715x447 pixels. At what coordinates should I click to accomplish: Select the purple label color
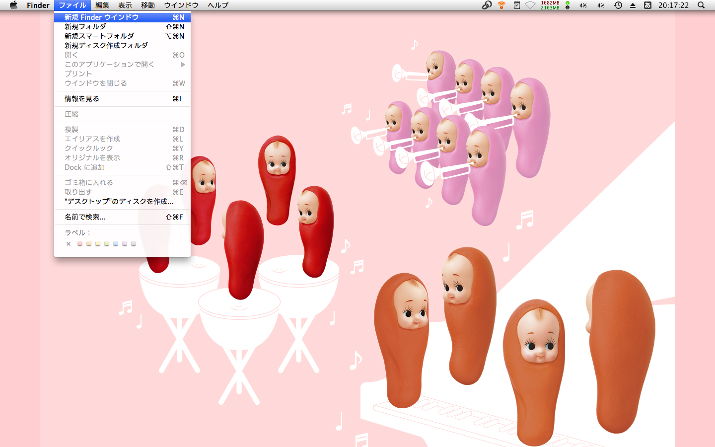pos(125,243)
